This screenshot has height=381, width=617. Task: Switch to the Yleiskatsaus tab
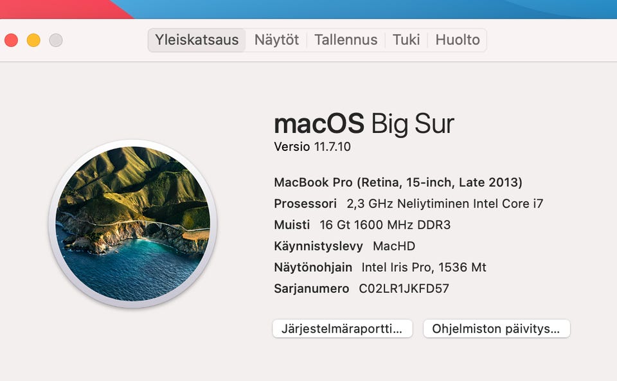click(197, 40)
